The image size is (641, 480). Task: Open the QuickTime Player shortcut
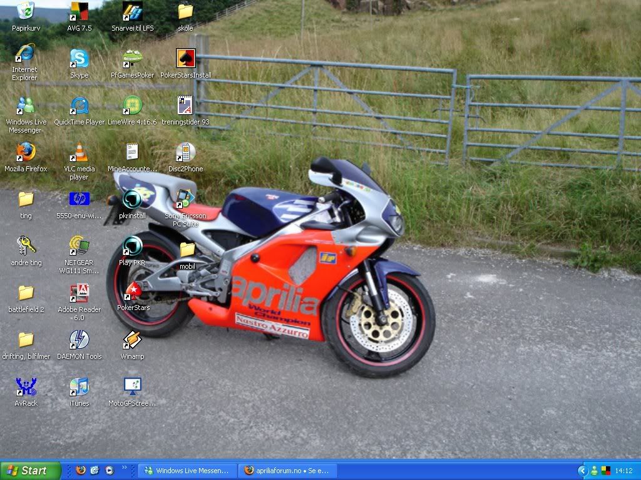pyautogui.click(x=79, y=105)
